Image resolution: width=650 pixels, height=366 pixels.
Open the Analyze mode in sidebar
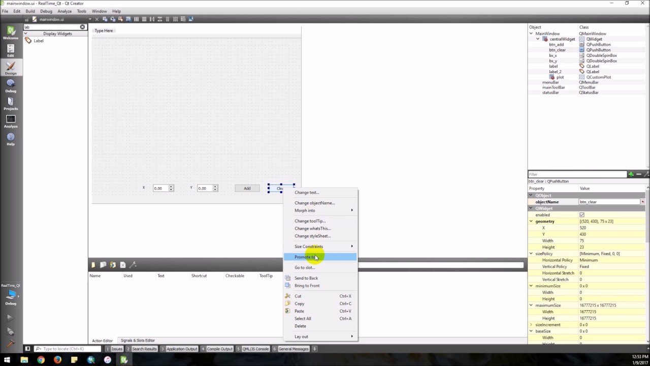[x=10, y=121]
